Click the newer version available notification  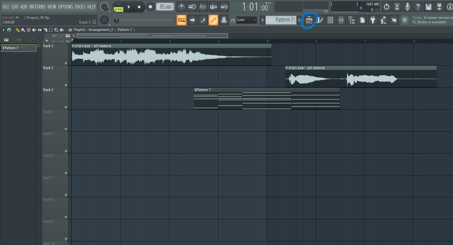pyautogui.click(x=432, y=20)
